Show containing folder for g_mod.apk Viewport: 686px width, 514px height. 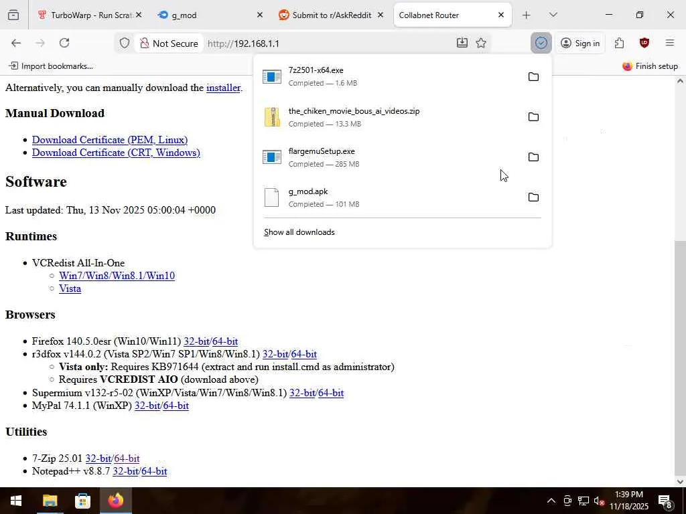point(533,197)
